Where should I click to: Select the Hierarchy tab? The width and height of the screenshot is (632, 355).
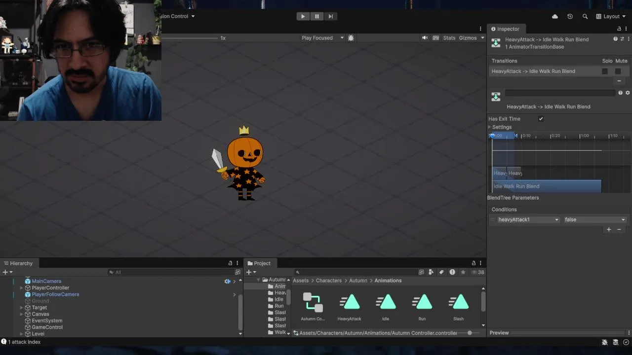pyautogui.click(x=18, y=263)
